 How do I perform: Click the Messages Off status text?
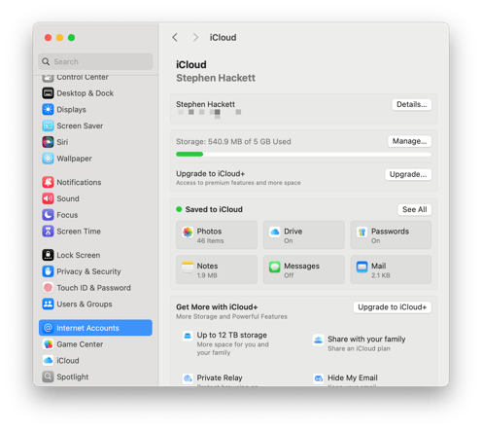point(289,275)
